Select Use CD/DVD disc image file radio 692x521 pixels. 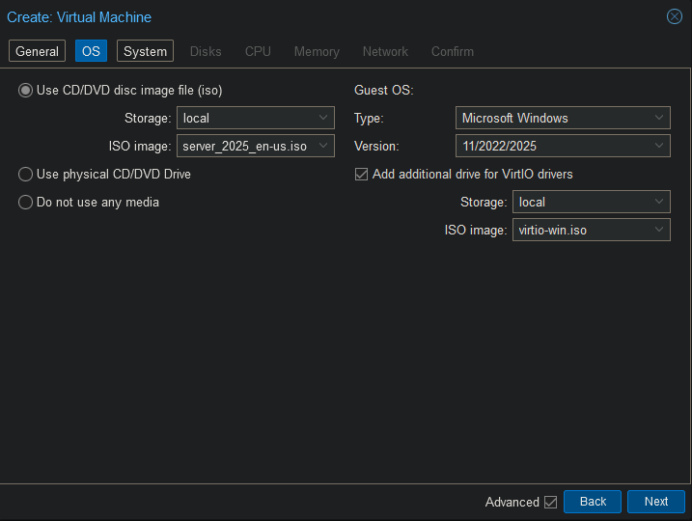click(26, 91)
